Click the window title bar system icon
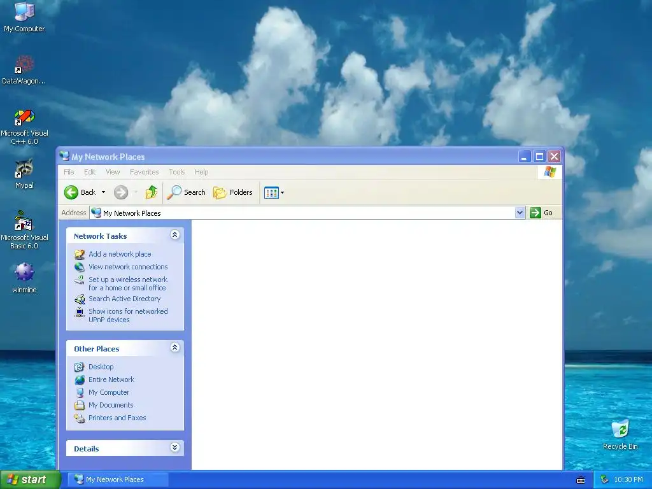The width and height of the screenshot is (652, 489). [x=64, y=157]
